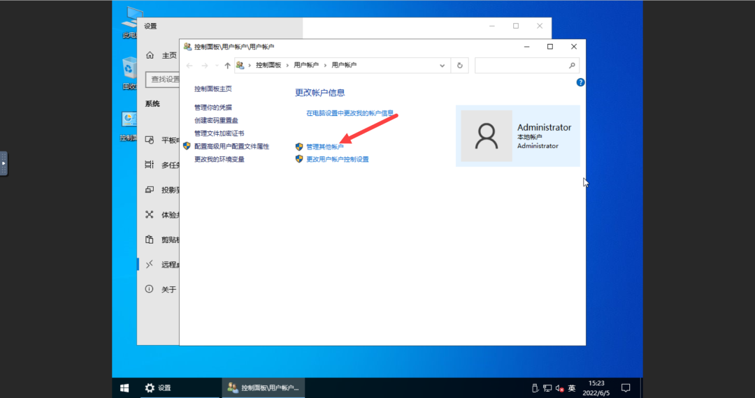The image size is (755, 398).
Task: Click the refresh button next to address bar
Action: pos(459,66)
